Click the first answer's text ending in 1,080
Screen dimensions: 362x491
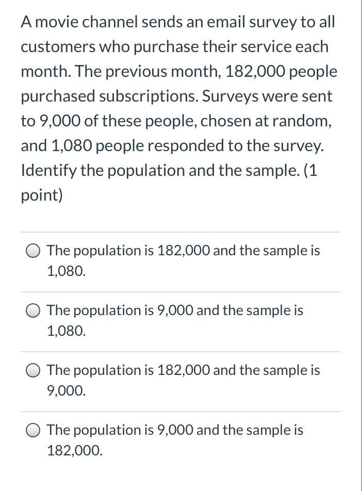pos(183,251)
